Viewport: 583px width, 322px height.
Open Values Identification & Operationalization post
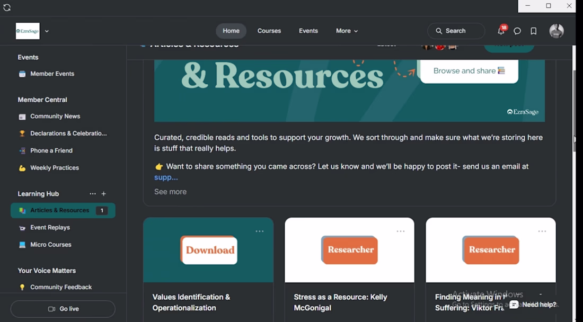pyautogui.click(x=191, y=302)
